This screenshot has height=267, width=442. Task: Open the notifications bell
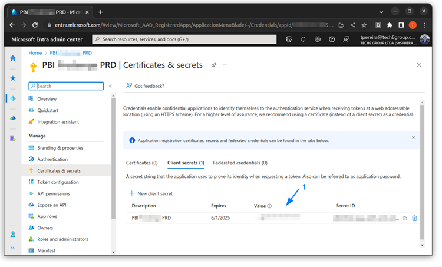coord(304,39)
